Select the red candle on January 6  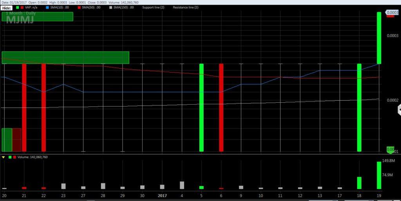221,107
